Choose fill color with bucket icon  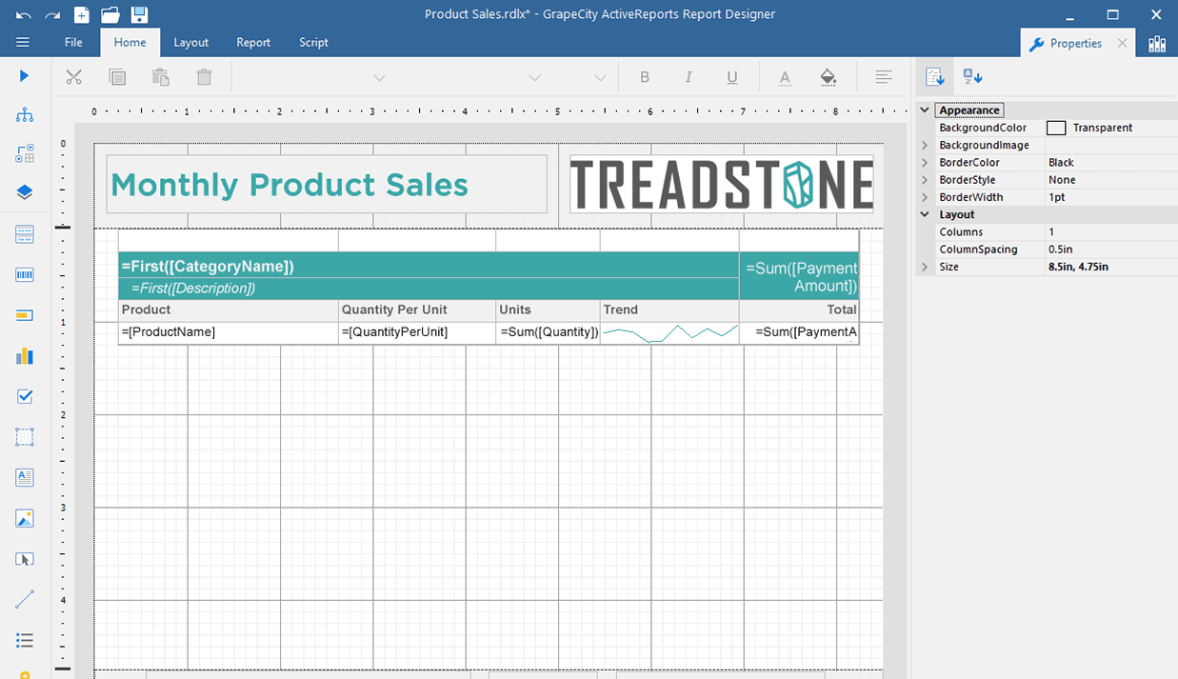[x=829, y=77]
